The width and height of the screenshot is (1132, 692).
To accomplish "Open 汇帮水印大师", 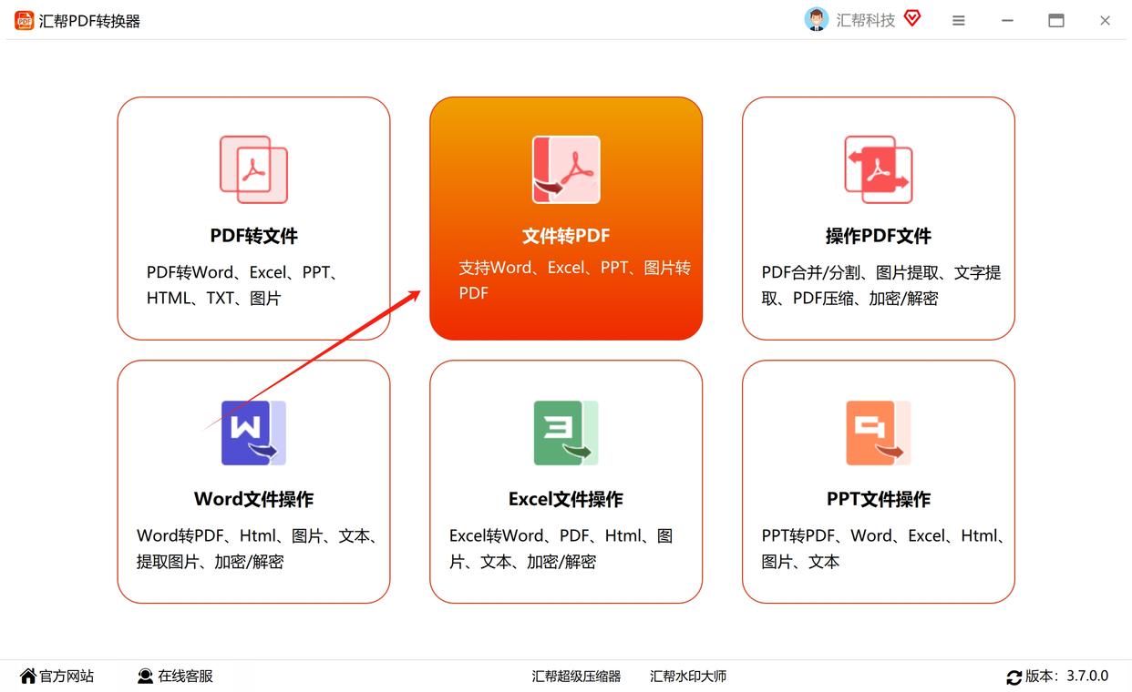I will tap(687, 677).
